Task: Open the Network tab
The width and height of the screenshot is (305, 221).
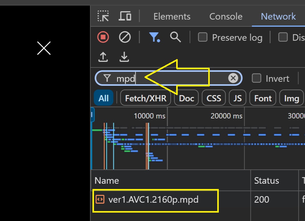Action: pyautogui.click(x=278, y=16)
